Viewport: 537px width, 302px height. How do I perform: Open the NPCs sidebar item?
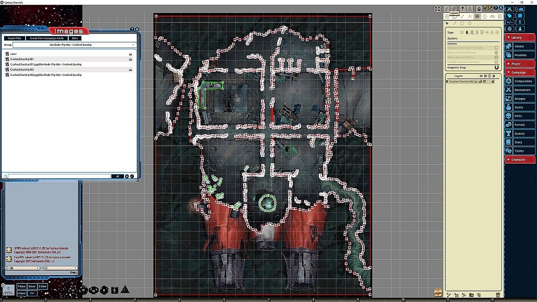point(520,116)
